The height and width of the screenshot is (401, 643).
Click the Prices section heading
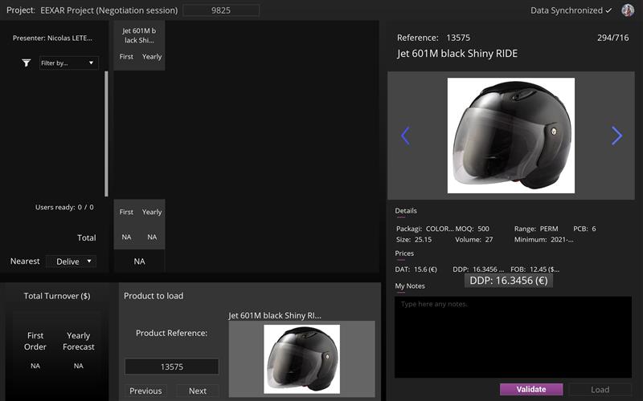pos(404,253)
